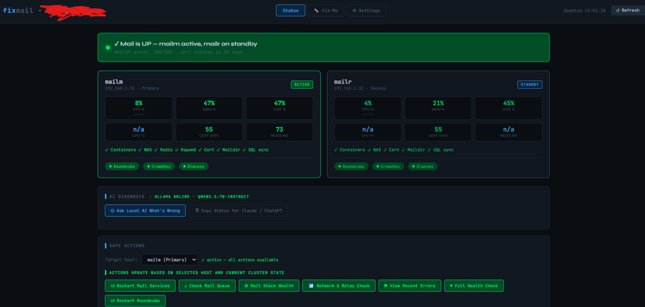The height and width of the screenshot is (307, 645).
Task: Open mailm's Roundcube service chip
Action: tap(122, 166)
